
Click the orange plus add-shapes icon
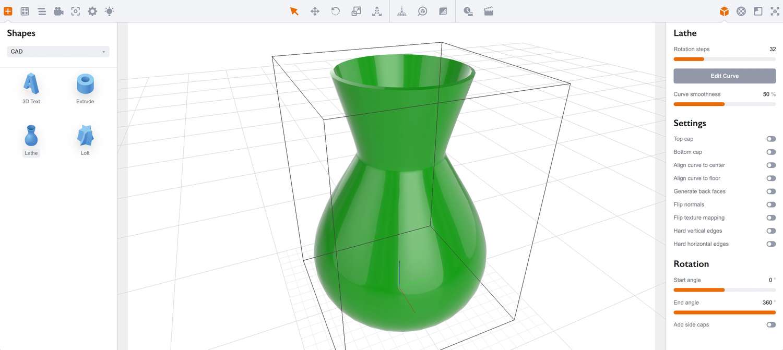(x=8, y=11)
